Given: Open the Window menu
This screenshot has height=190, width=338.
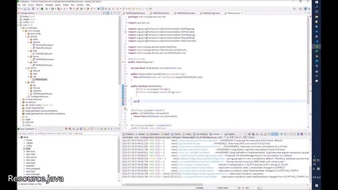Looking at the screenshot, I should pos(80,5).
